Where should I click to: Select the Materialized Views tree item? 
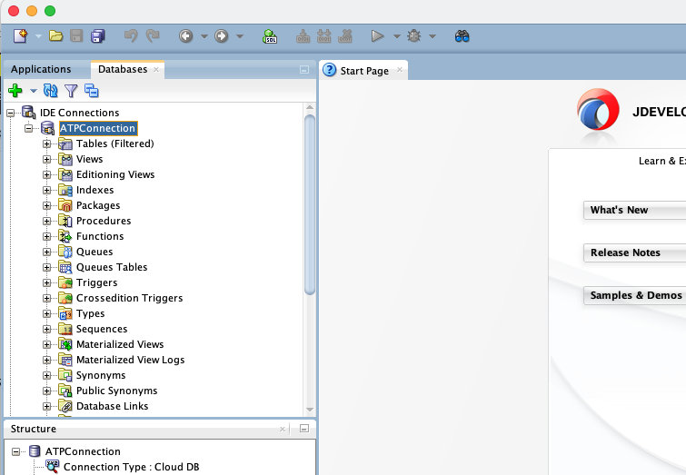[x=120, y=344]
